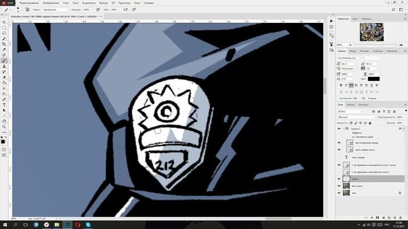Open the layer blend mode dropdown
Screen dimensions: 408x229
(x=356, y=117)
